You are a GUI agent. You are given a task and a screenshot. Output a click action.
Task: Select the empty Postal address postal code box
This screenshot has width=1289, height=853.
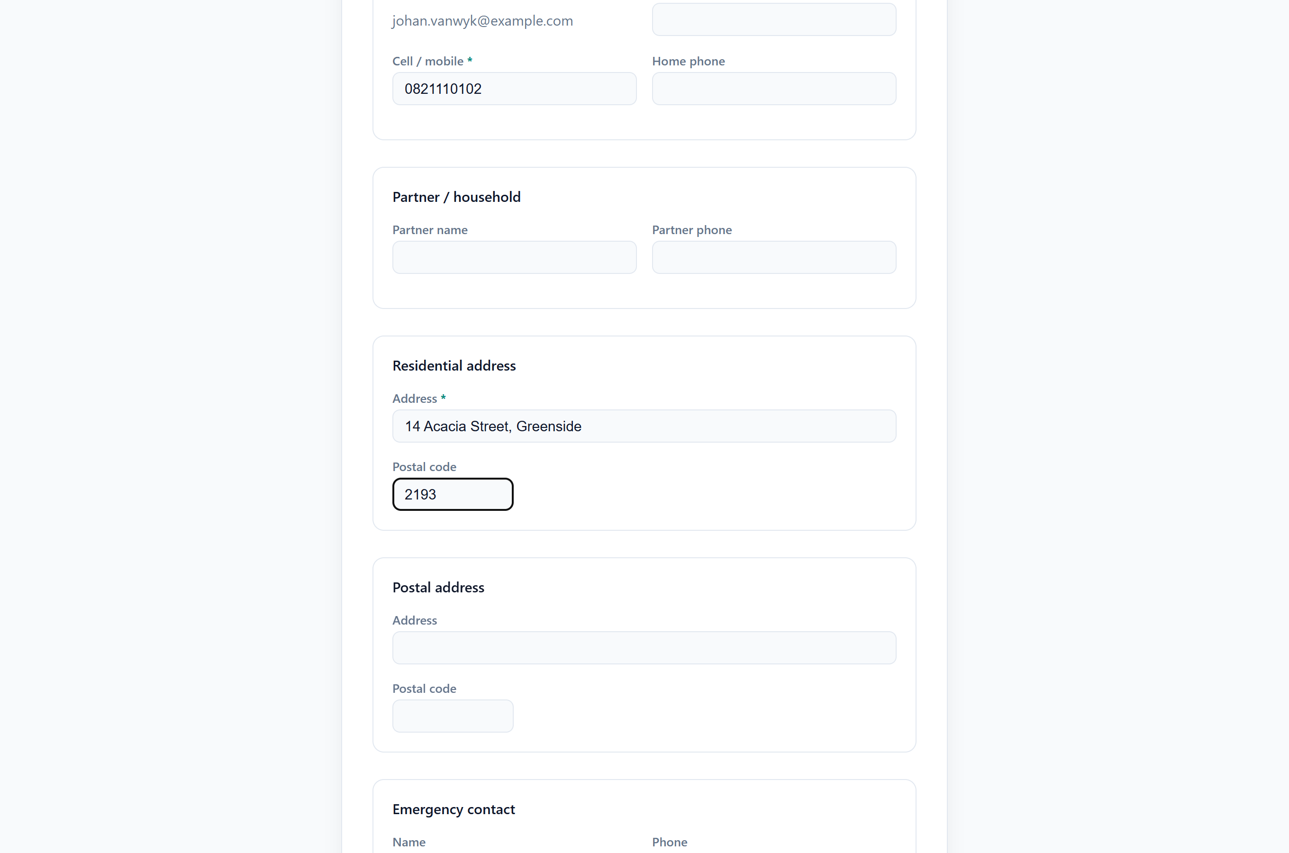[x=453, y=716]
